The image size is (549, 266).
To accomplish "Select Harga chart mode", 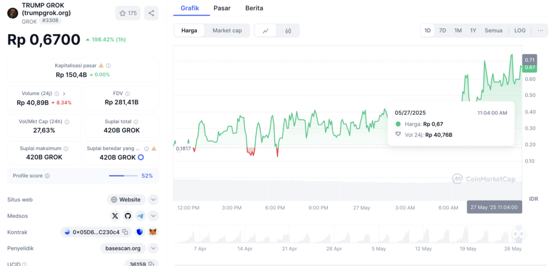I will pyautogui.click(x=189, y=31).
